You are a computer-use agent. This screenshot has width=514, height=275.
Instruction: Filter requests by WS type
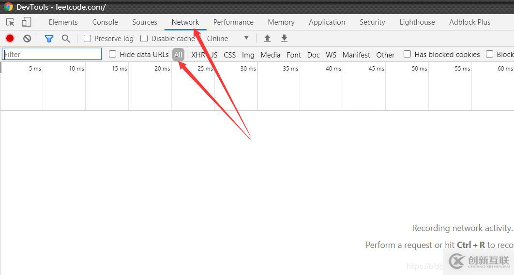pyautogui.click(x=331, y=55)
